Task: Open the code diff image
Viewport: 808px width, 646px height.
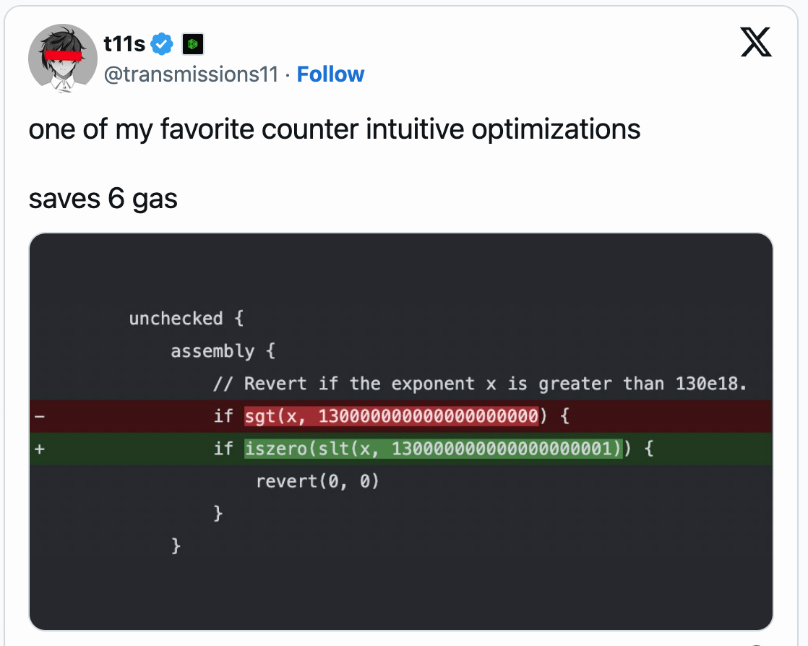Action: (401, 431)
